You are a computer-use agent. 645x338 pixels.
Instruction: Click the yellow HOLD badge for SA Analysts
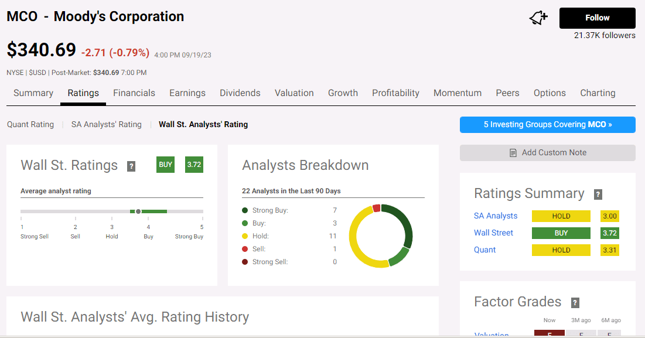[x=561, y=216]
